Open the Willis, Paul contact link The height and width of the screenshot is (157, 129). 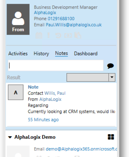click(x=55, y=93)
